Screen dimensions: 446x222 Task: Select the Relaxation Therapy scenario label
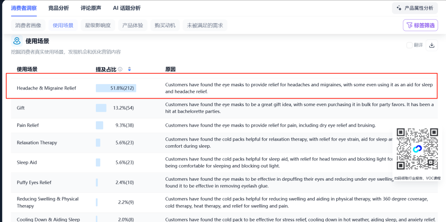pyautogui.click(x=37, y=143)
